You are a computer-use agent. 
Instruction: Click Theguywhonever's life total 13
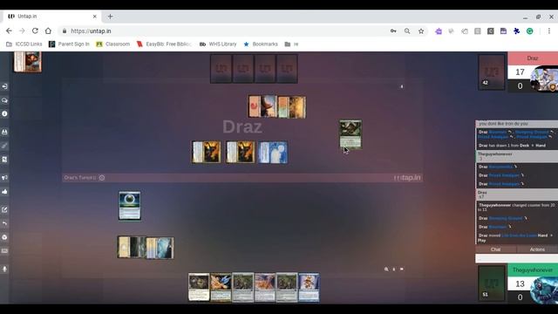pos(520,283)
